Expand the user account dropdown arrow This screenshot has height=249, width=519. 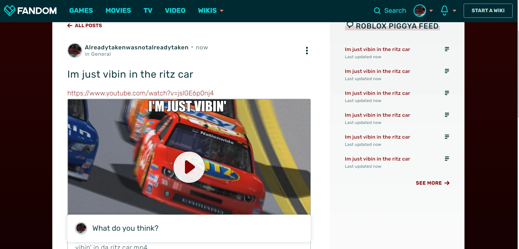431,11
